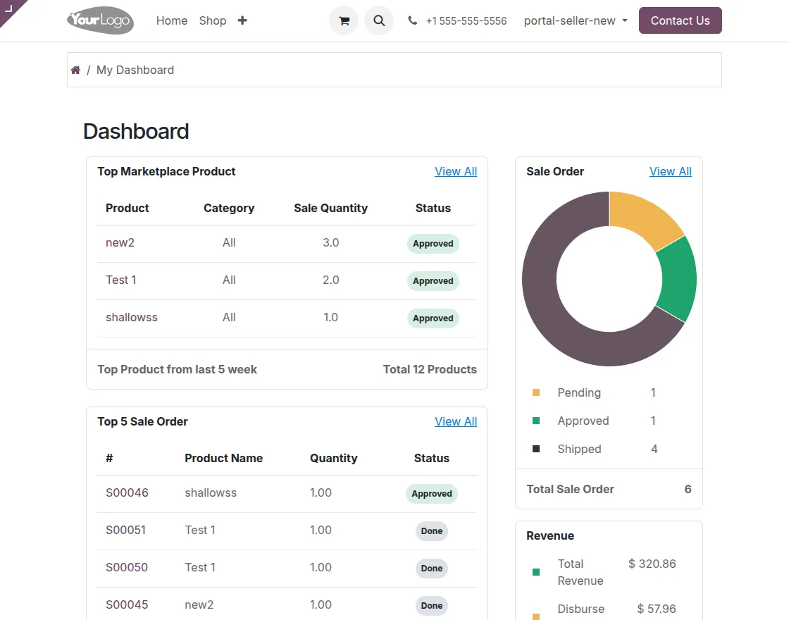This screenshot has width=789, height=620.
Task: Click the phone icon in the header
Action: click(x=412, y=20)
